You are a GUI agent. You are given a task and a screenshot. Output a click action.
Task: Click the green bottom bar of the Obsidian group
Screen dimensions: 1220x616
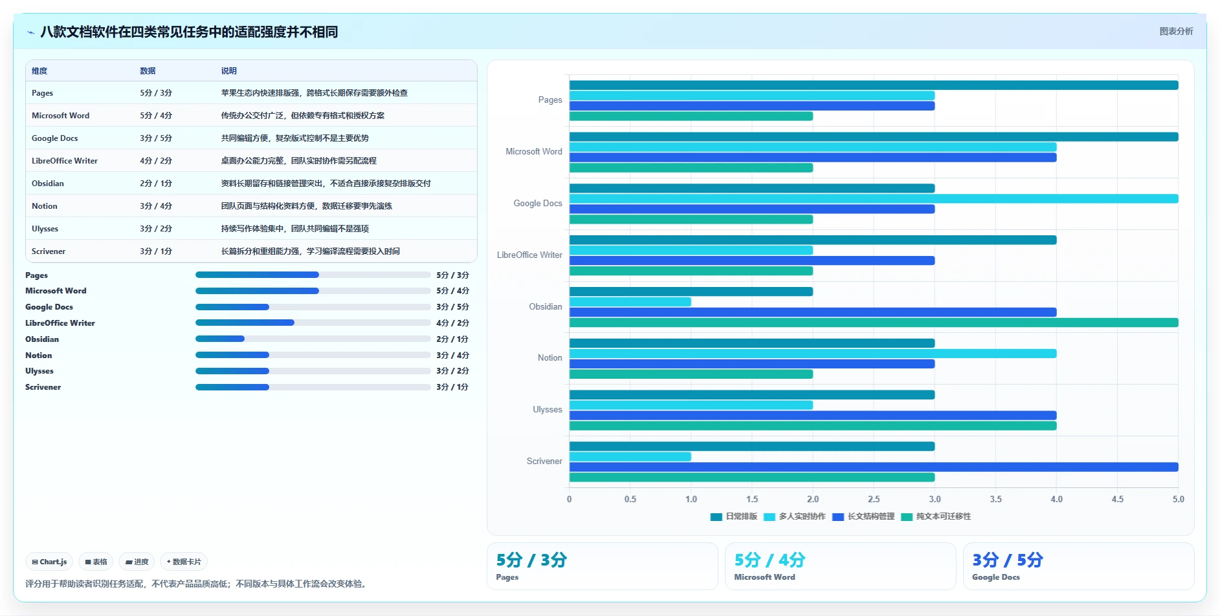click(874, 323)
